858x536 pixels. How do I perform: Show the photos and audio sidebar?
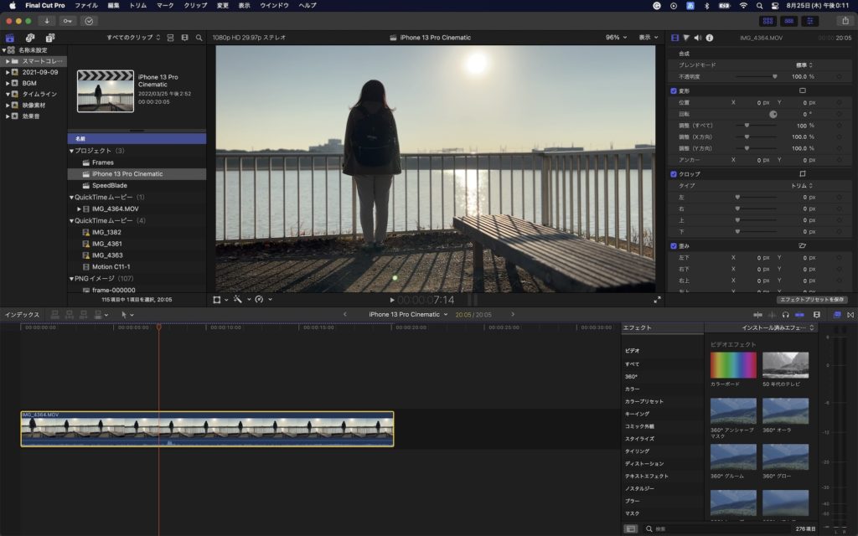click(30, 38)
